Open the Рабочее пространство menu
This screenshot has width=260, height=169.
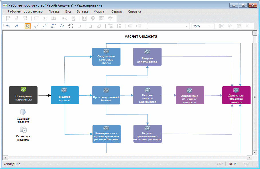25,11
